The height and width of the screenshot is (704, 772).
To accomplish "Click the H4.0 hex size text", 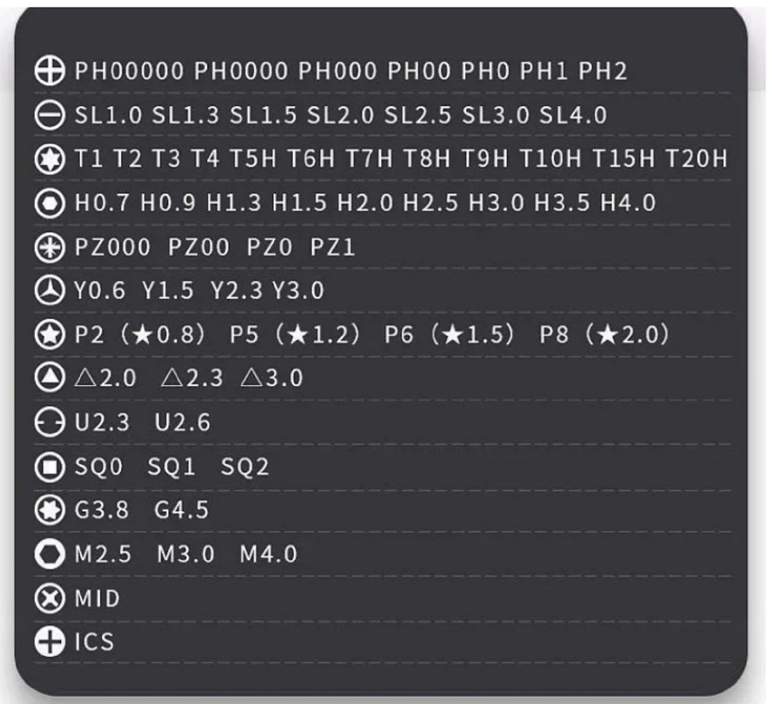I will click(x=628, y=203).
